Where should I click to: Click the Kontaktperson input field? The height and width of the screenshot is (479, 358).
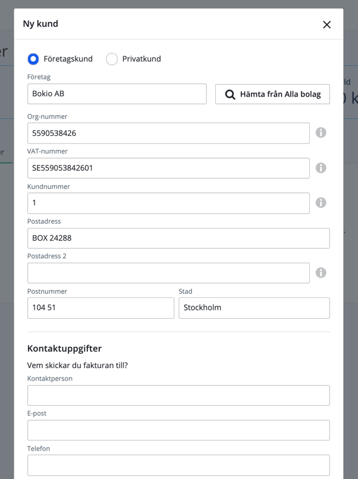tap(178, 395)
